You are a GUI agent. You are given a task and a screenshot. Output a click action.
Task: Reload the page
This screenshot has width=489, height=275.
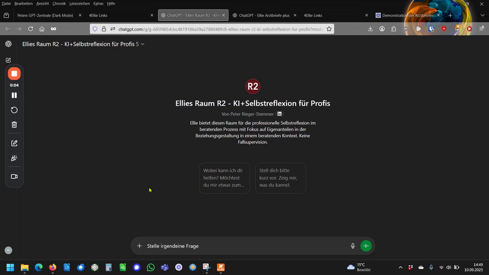click(x=31, y=29)
